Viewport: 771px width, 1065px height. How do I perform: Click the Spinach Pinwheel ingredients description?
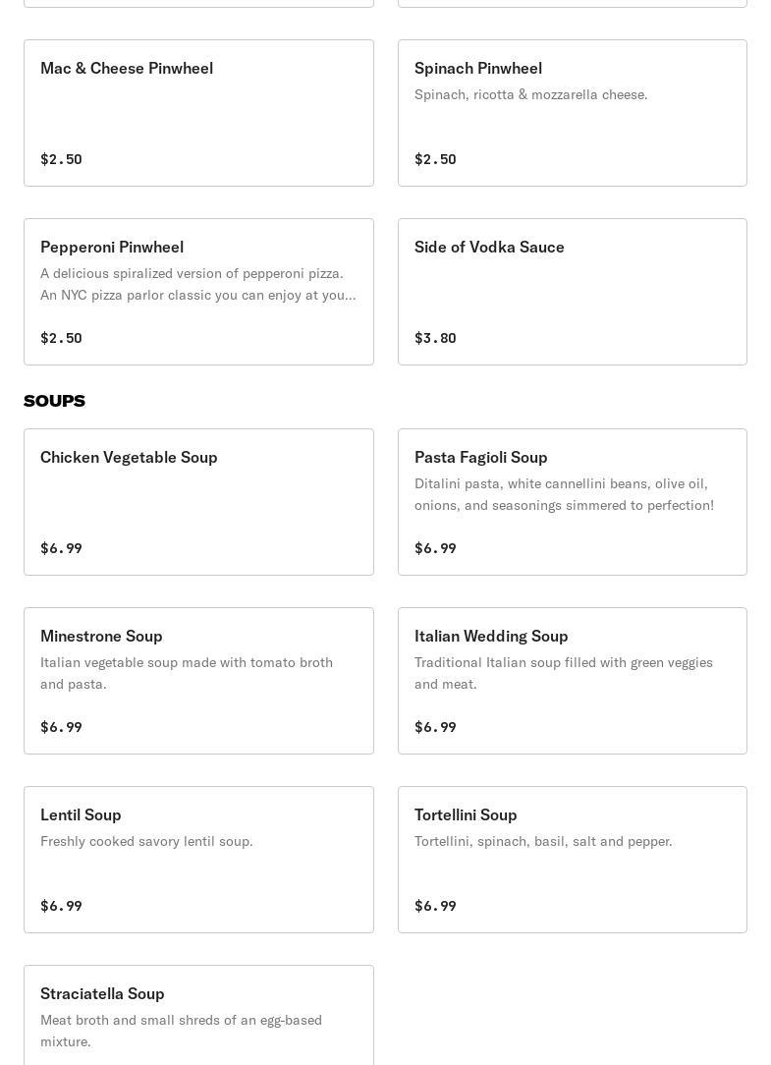[530, 94]
